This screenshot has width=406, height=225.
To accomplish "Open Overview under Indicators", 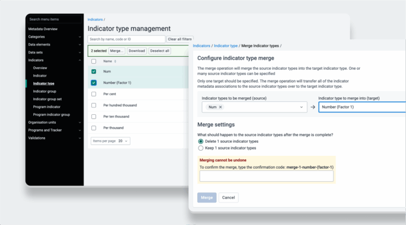I will click(x=40, y=68).
